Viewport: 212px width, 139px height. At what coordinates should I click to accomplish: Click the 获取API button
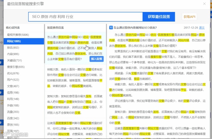point(189,17)
